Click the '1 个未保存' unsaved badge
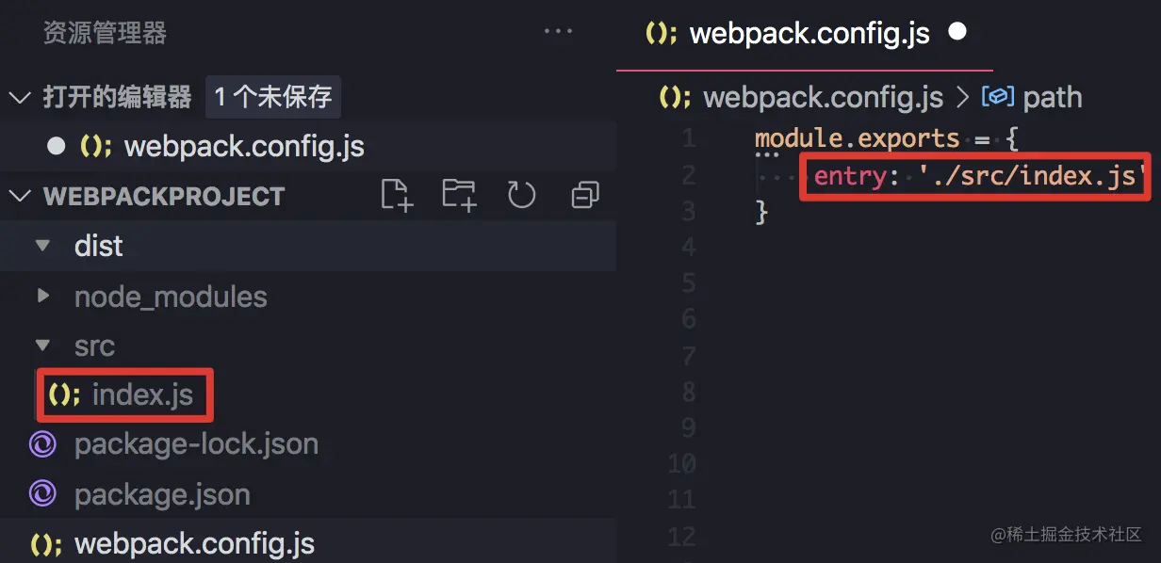This screenshot has height=563, width=1161. pyautogui.click(x=273, y=97)
